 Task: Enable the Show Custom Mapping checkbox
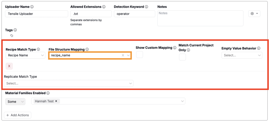coord(139,55)
